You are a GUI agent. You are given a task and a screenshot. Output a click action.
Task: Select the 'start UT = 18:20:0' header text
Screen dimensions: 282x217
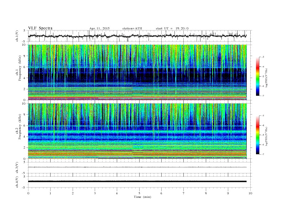coord(172,28)
